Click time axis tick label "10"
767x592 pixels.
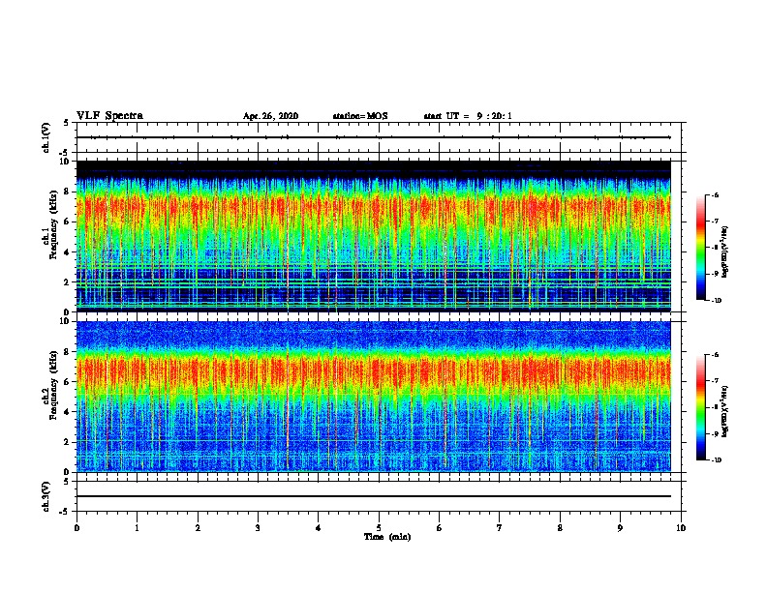[x=681, y=528]
